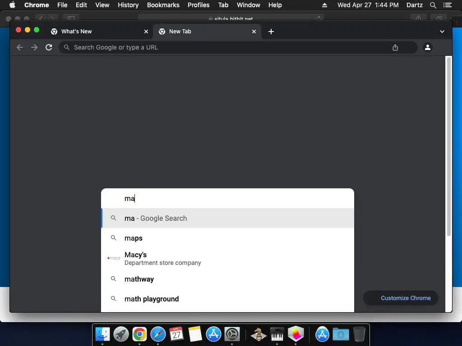462x346 pixels.
Task: Close the What's New tab
Action: click(x=146, y=32)
